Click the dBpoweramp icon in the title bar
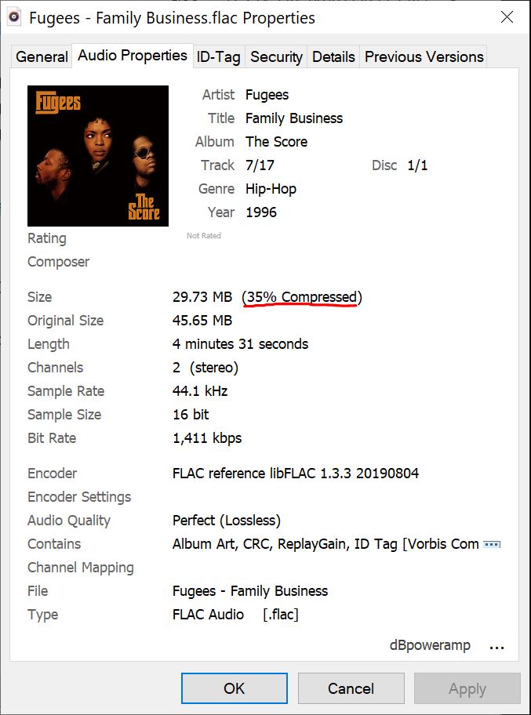 pos(13,17)
